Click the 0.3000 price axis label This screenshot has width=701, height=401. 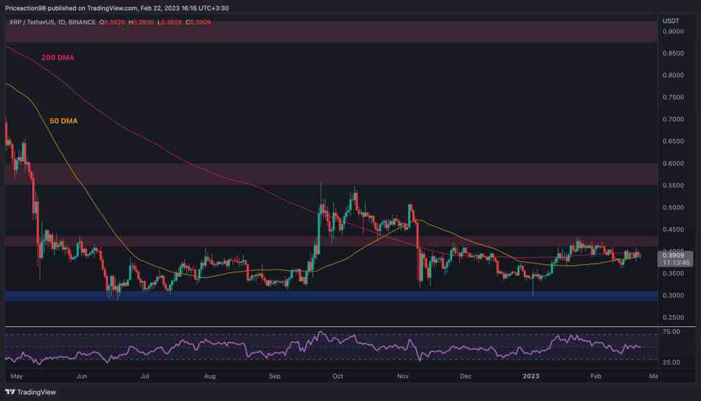coord(673,295)
